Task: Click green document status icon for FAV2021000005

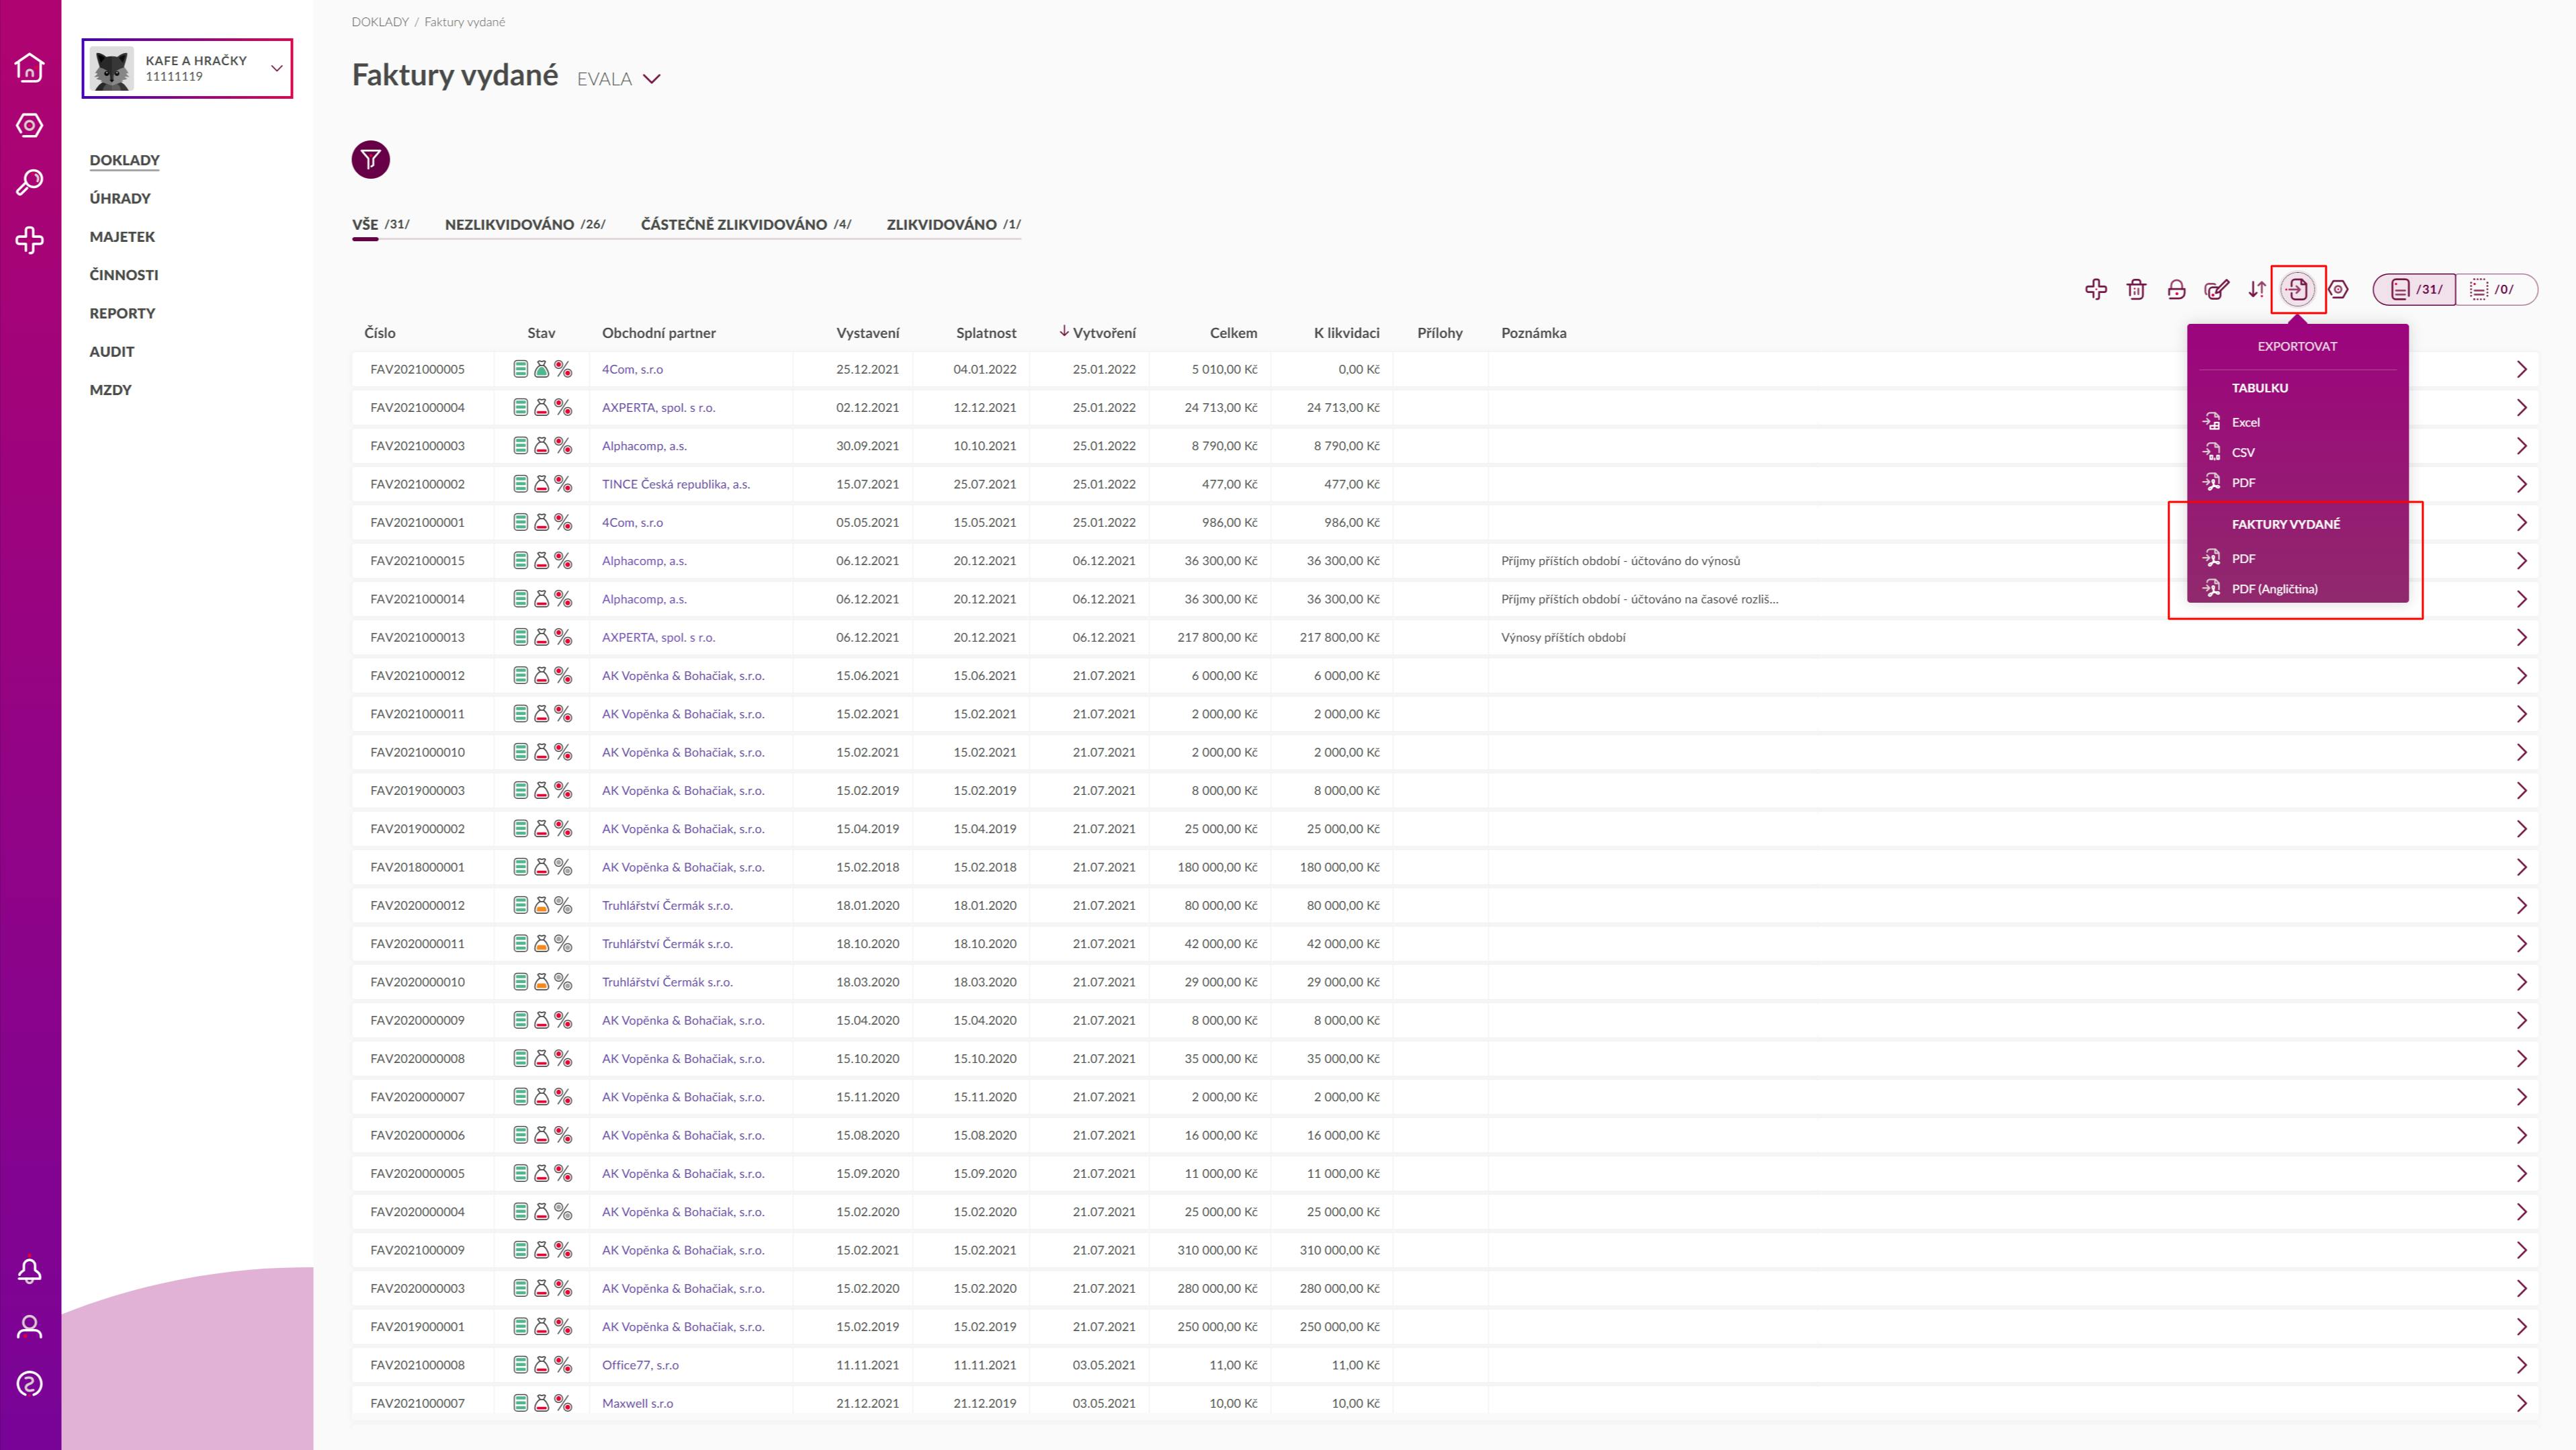Action: coord(520,369)
